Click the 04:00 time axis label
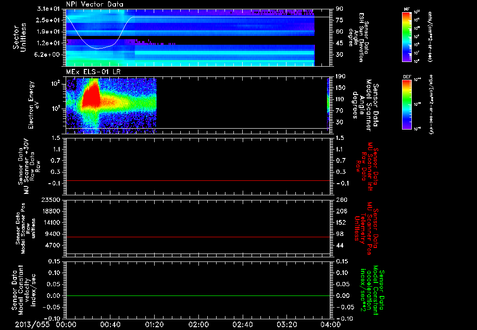This screenshot has width=477, height=330. coord(330,324)
